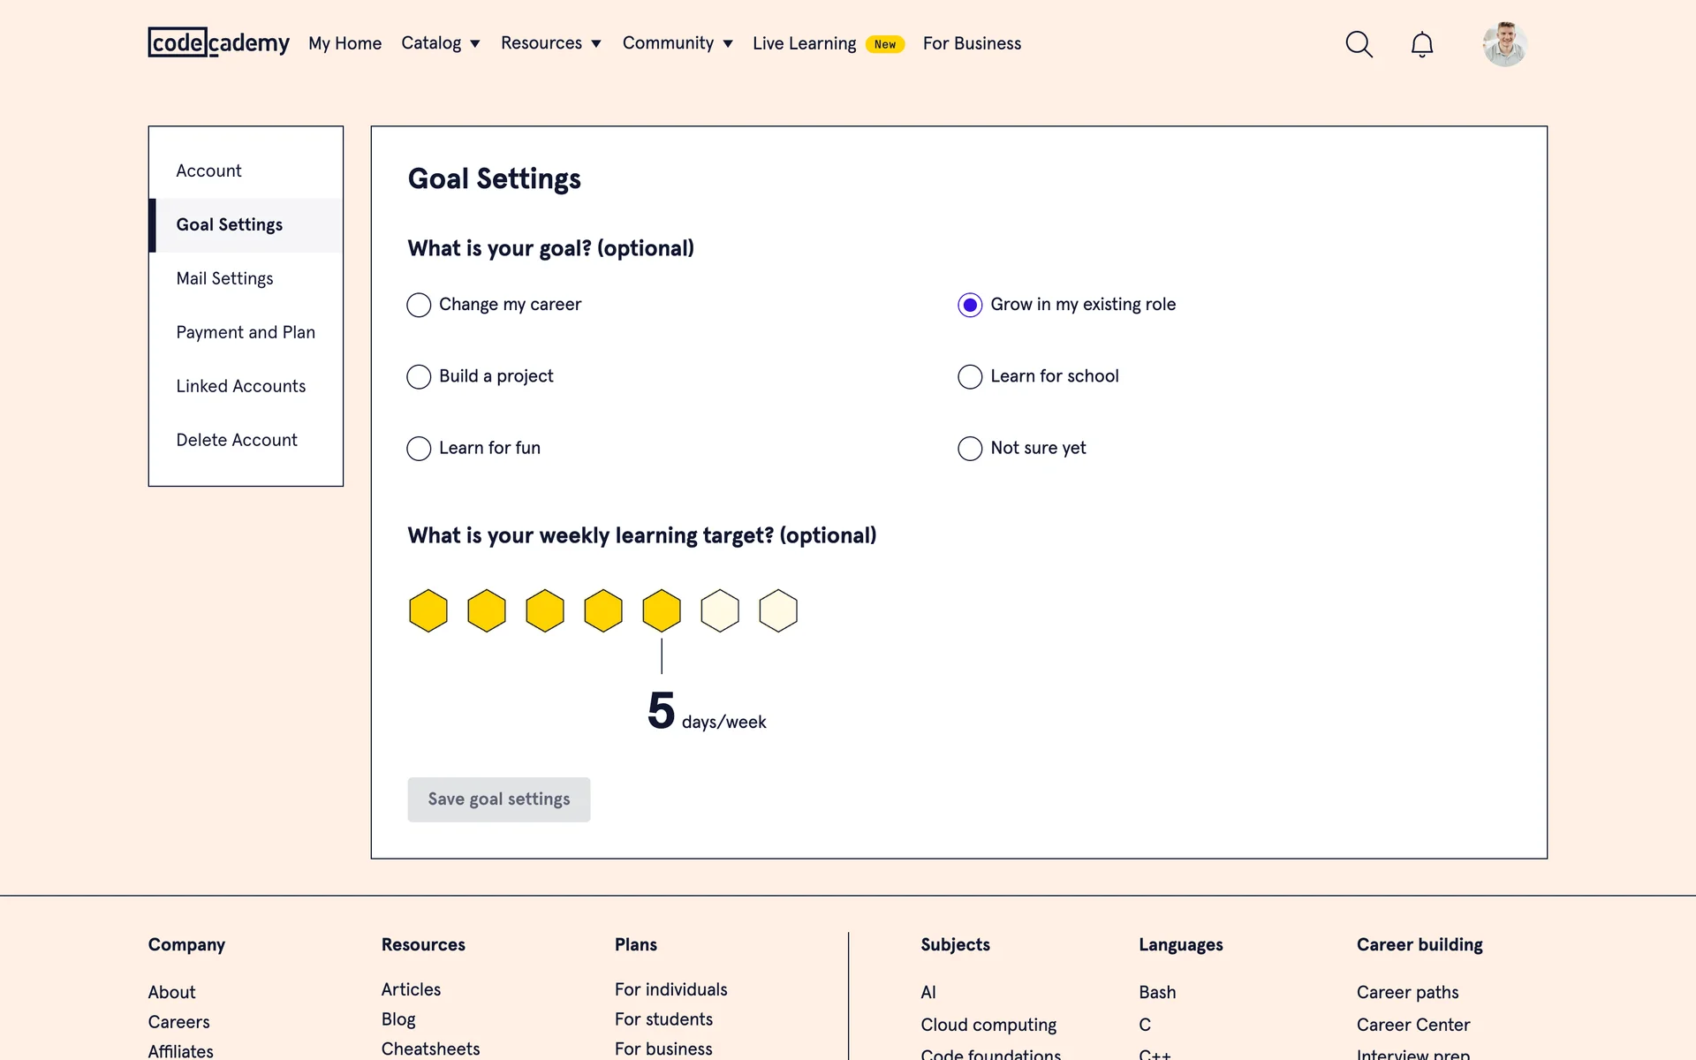Select the fifth hexagon at five days
Image resolution: width=1696 pixels, height=1060 pixels.
[662, 610]
